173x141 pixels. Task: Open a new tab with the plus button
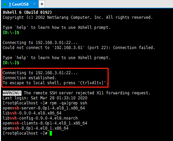[42, 4]
